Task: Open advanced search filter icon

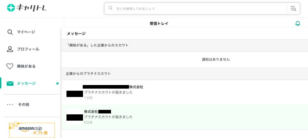Action: coord(293,9)
